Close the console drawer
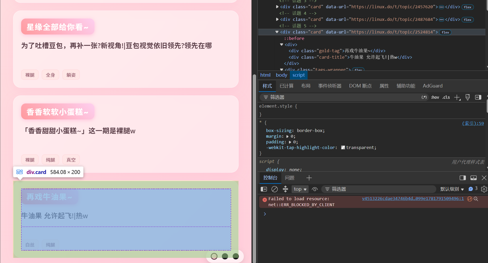 point(484,178)
